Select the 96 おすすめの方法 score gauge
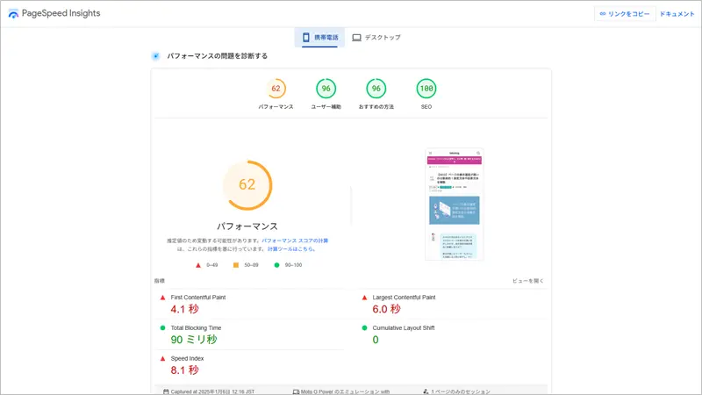 click(376, 89)
